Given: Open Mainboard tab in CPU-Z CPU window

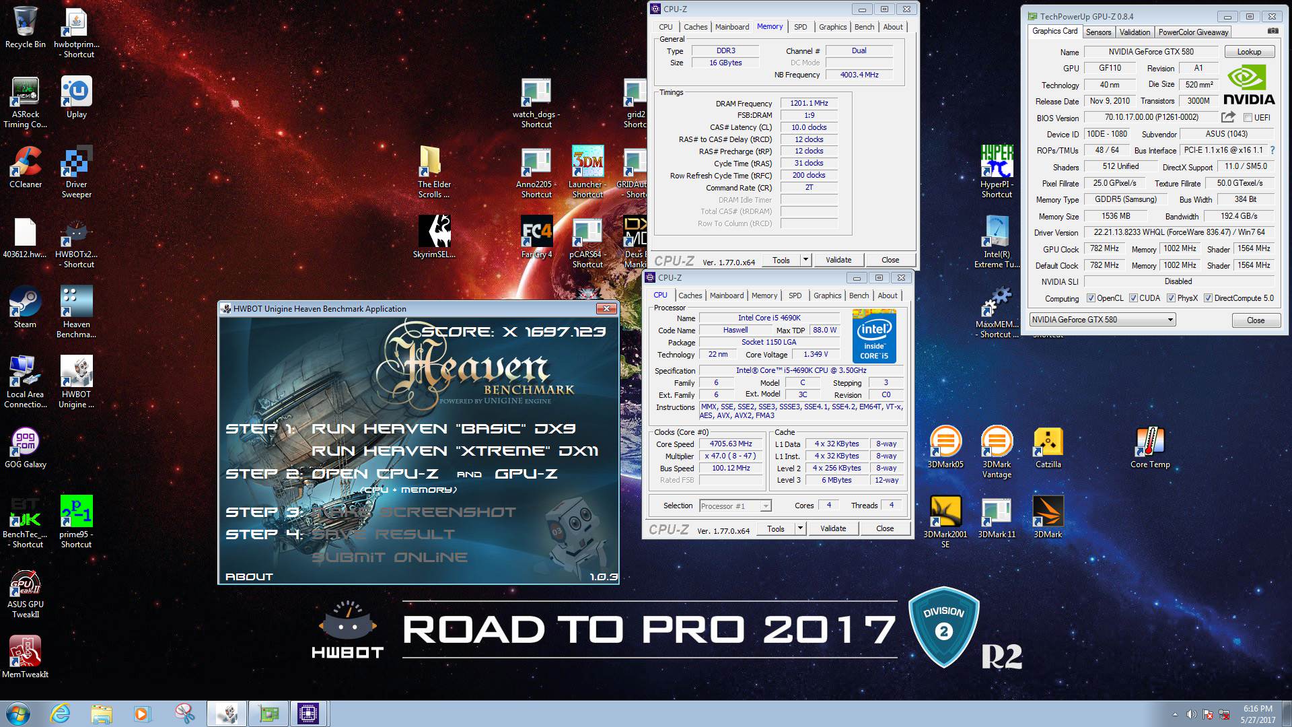Looking at the screenshot, I should coord(727,296).
